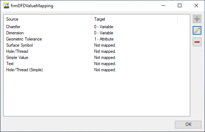Click the '1 - Attribute' target cell
This screenshot has width=205, height=132.
pyautogui.click(x=104, y=39)
